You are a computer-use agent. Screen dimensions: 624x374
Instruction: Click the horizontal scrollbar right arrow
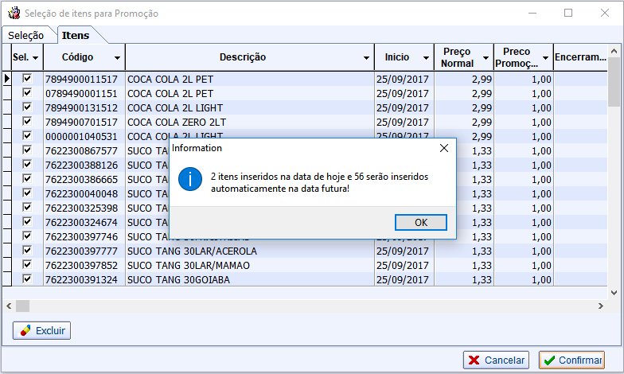coord(602,306)
